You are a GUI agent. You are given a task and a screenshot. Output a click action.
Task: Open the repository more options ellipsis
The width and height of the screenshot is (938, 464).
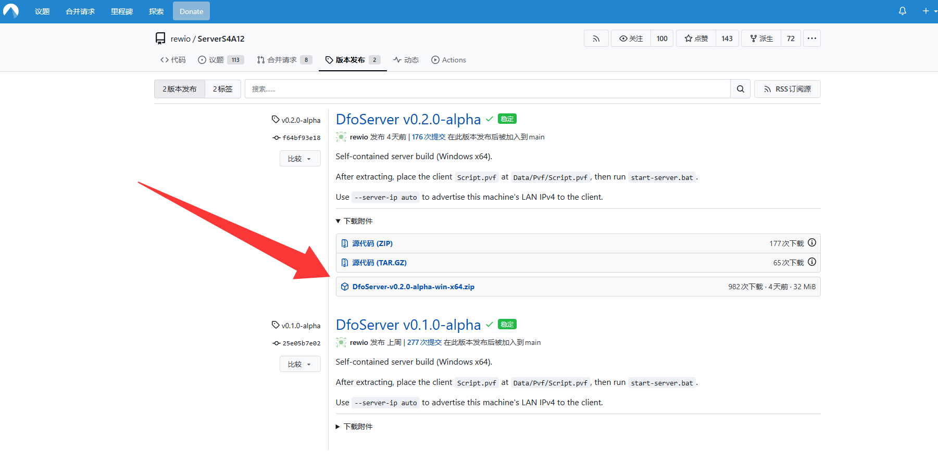point(811,38)
